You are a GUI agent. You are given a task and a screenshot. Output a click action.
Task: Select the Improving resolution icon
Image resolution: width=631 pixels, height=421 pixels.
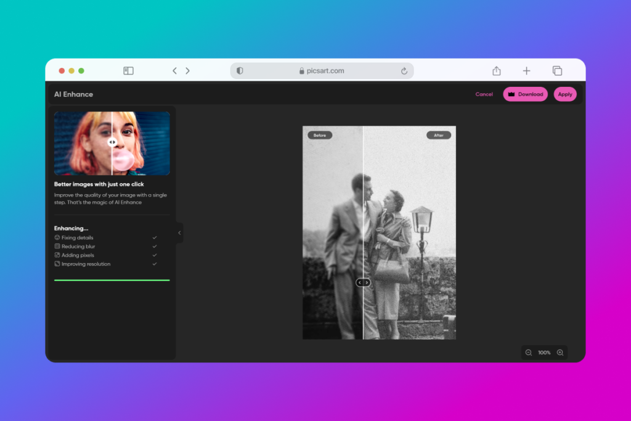(x=57, y=264)
